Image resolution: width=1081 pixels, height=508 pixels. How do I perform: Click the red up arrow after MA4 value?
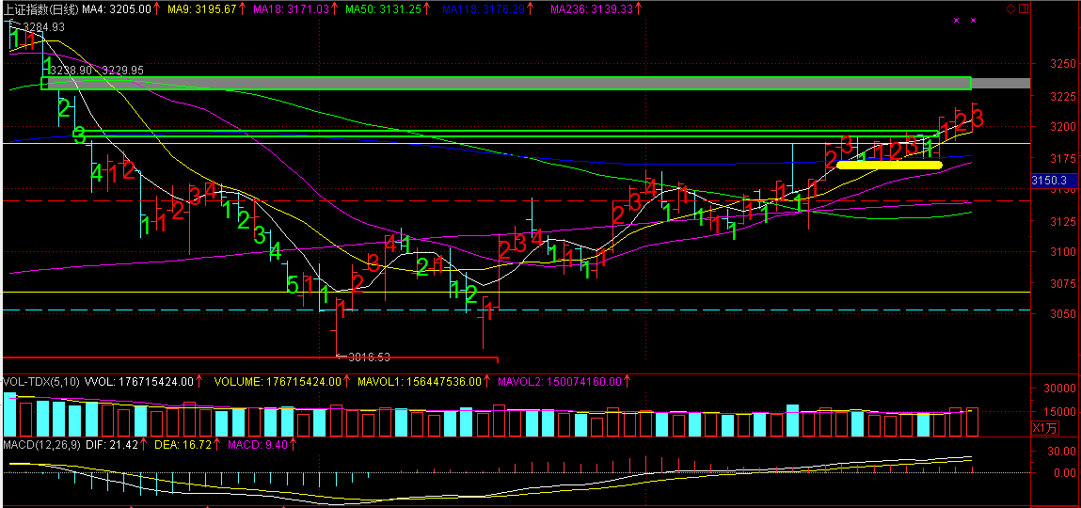click(156, 8)
